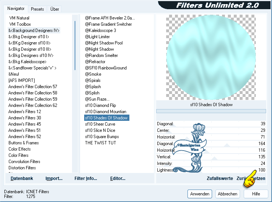
Task: Adjust the Vertical slider
Action: click(x=211, y=157)
